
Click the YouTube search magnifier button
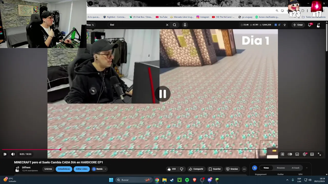175,25
